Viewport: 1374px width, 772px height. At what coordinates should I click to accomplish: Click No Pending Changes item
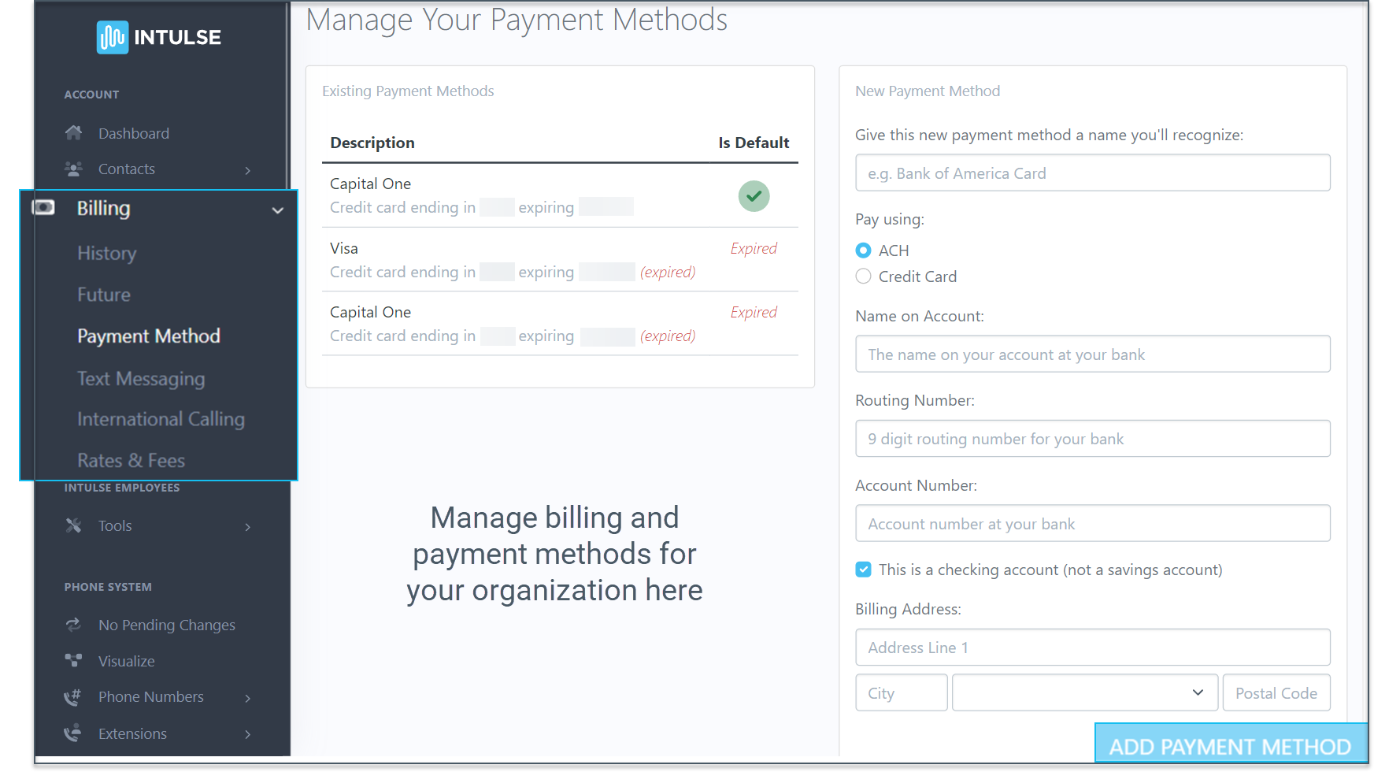click(166, 625)
